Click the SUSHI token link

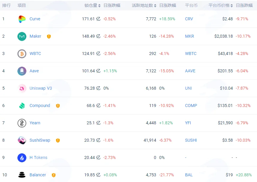[x=191, y=140]
